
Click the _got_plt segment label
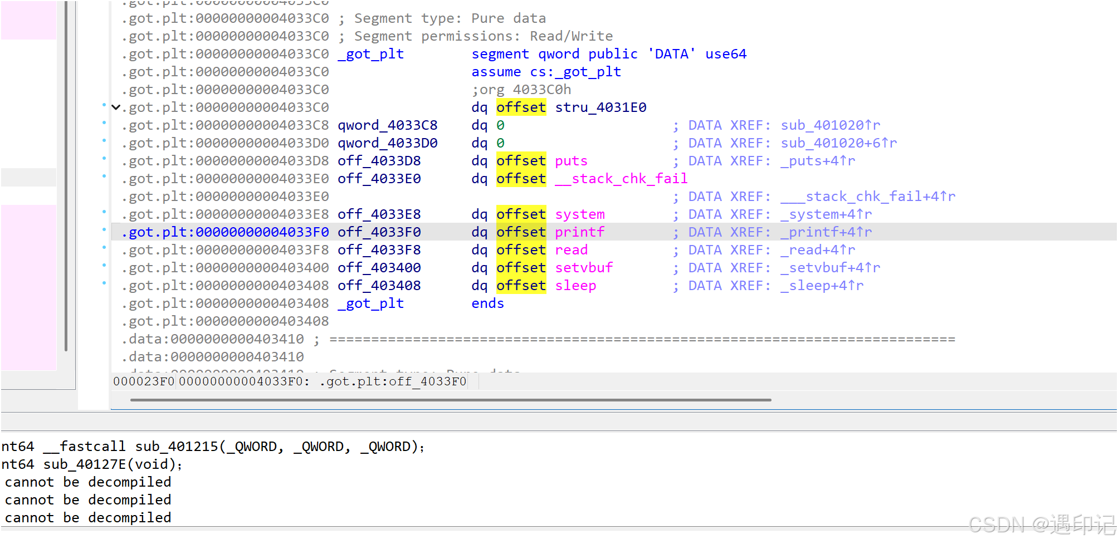(x=370, y=53)
